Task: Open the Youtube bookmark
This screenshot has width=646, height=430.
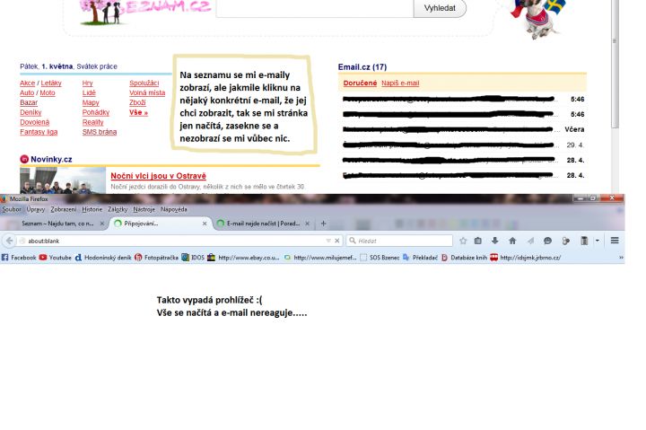Action: click(x=56, y=258)
